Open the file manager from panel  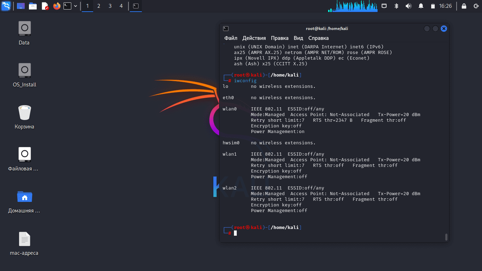coord(33,6)
